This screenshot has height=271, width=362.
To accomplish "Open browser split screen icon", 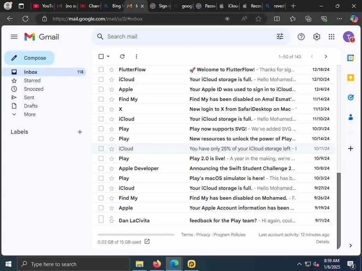I will tap(277, 19).
